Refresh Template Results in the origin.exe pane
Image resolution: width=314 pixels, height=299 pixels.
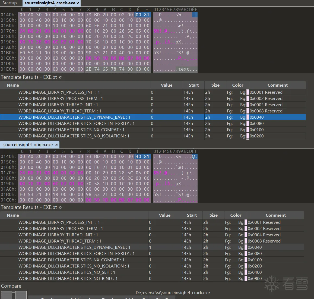60,207
